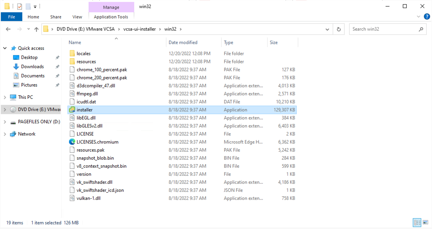Open Desktop in Quick access
Viewport: 432px width, 229px height.
[x=29, y=57]
